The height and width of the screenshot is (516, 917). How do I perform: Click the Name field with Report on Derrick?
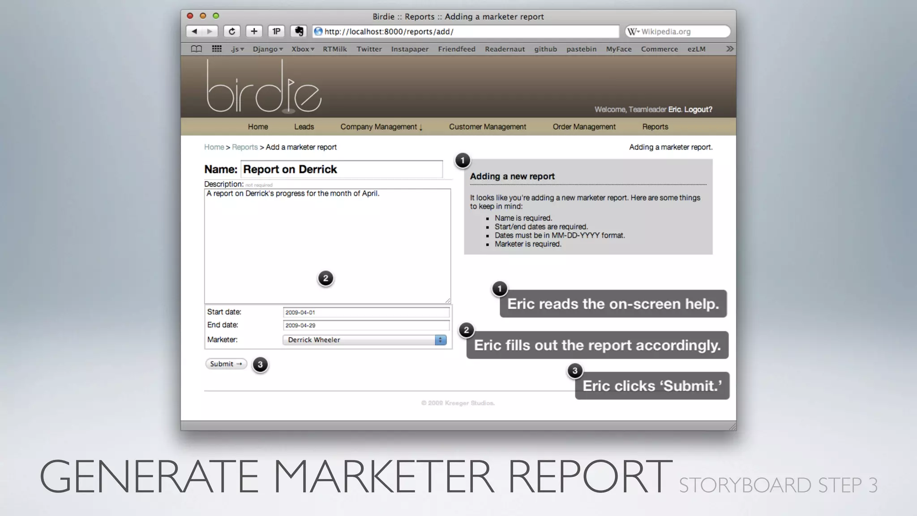[342, 169]
